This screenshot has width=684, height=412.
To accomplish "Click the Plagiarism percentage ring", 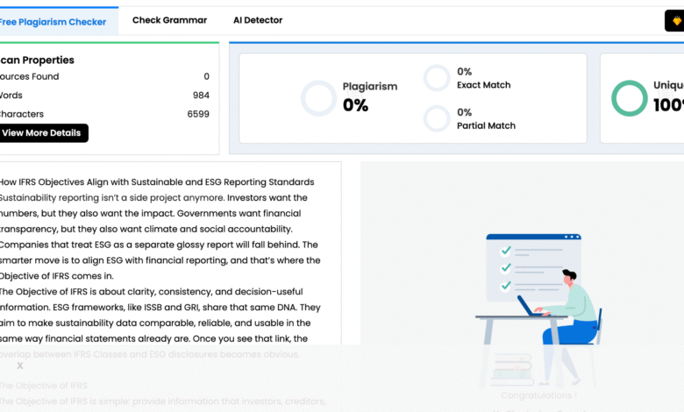I will pyautogui.click(x=318, y=98).
